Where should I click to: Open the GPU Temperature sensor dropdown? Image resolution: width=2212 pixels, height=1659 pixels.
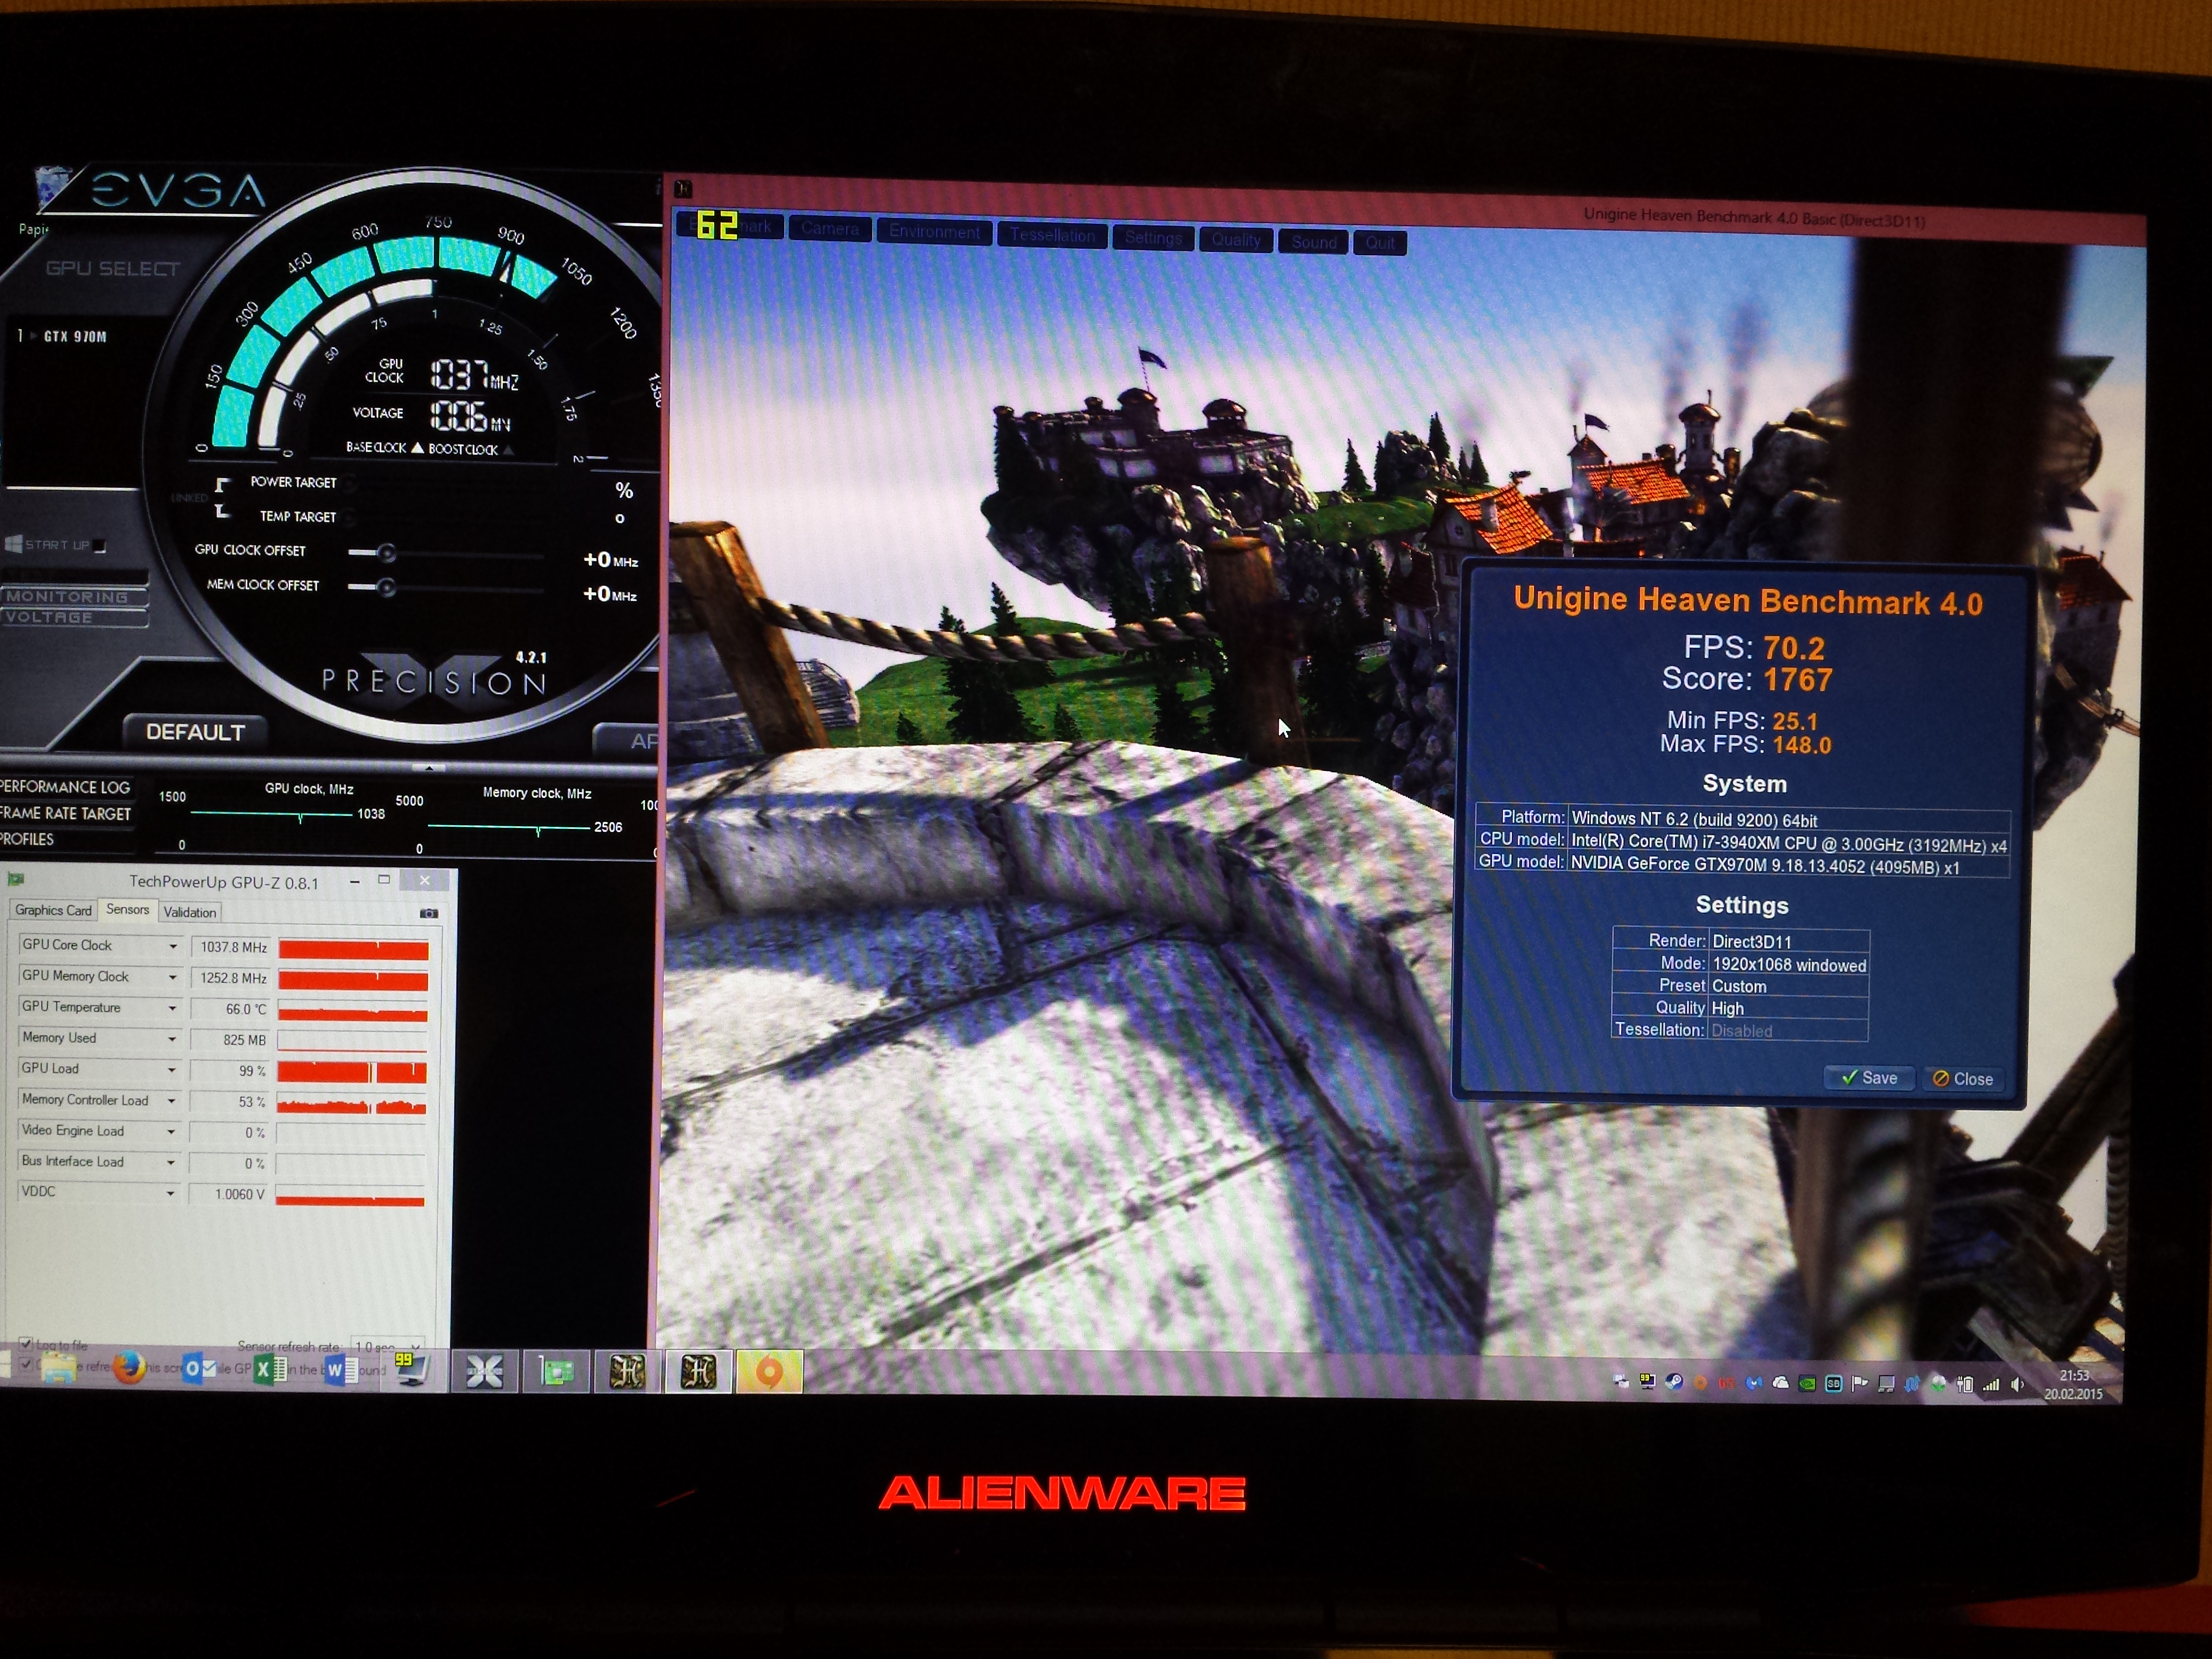point(172,1008)
